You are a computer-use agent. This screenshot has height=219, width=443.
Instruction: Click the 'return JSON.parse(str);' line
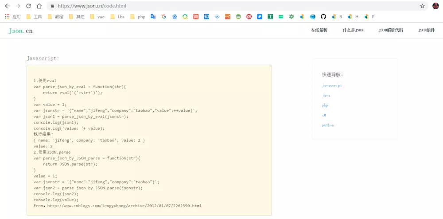click(70, 164)
